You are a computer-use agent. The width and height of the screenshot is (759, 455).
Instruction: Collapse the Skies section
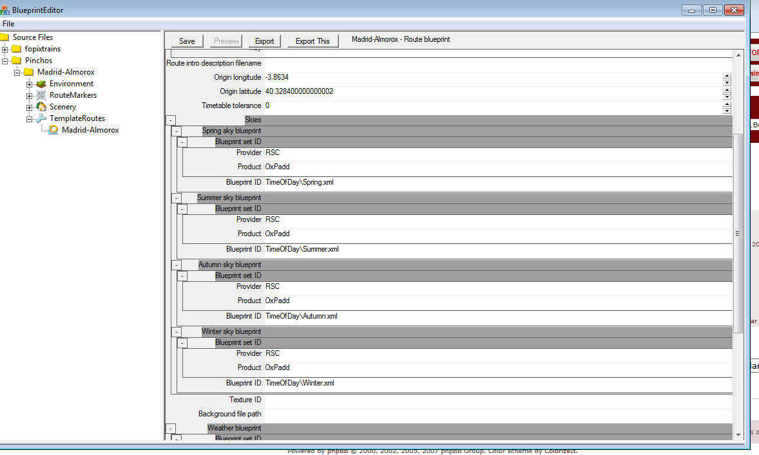pos(171,120)
